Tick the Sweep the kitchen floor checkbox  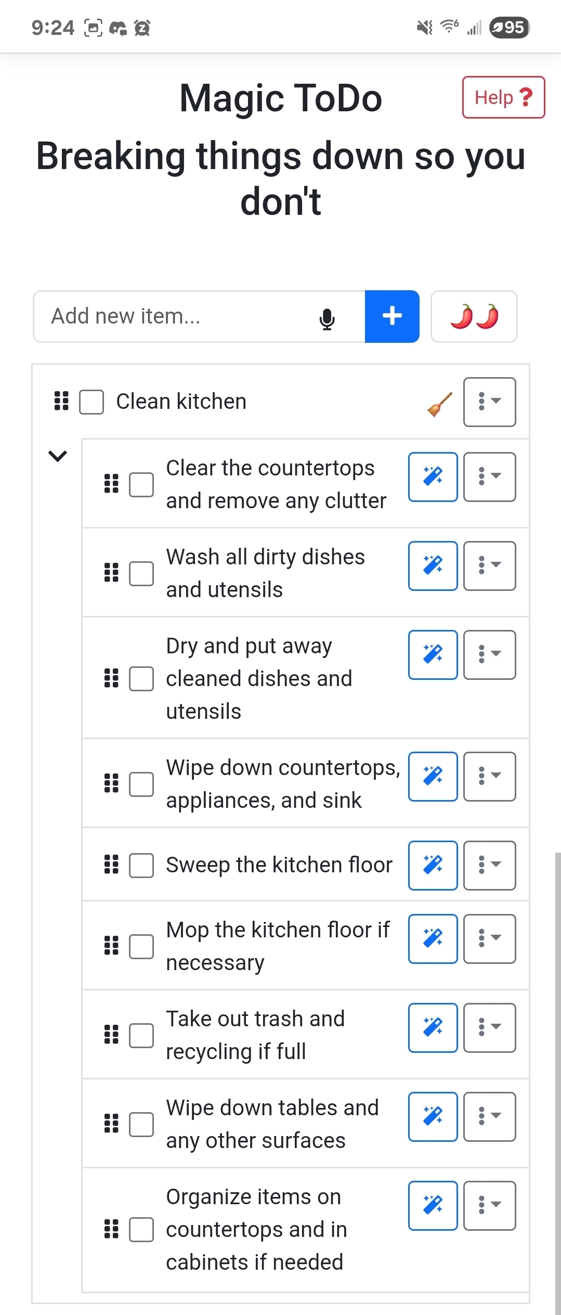tap(141, 865)
